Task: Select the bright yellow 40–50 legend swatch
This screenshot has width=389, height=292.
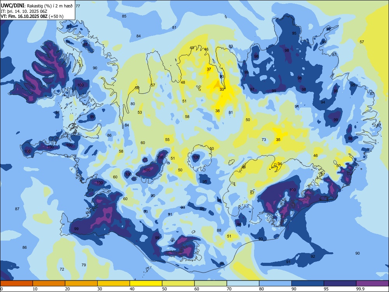Action: pyautogui.click(x=146, y=283)
